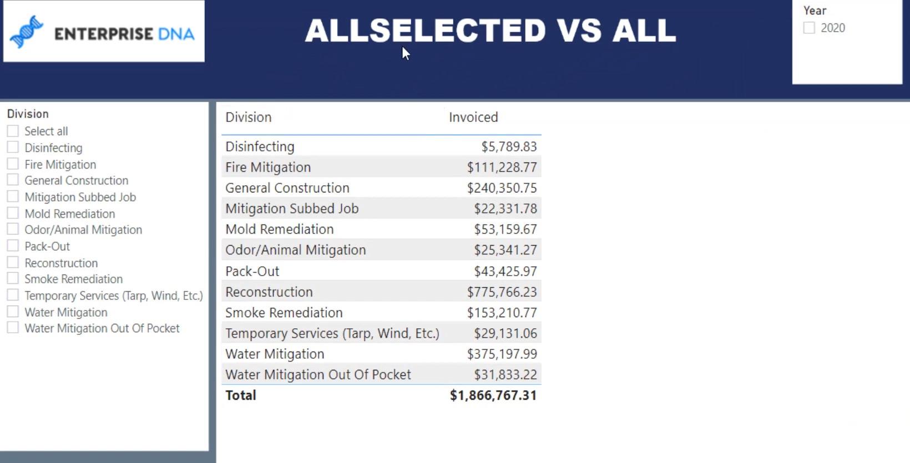Screen dimensions: 910x463
Task: Enable the Odor/Animal Mitigation checkbox
Action: pyautogui.click(x=13, y=230)
